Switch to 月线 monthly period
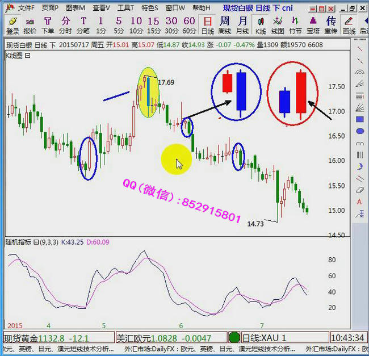The height and width of the screenshot is (356, 369). pos(242,24)
